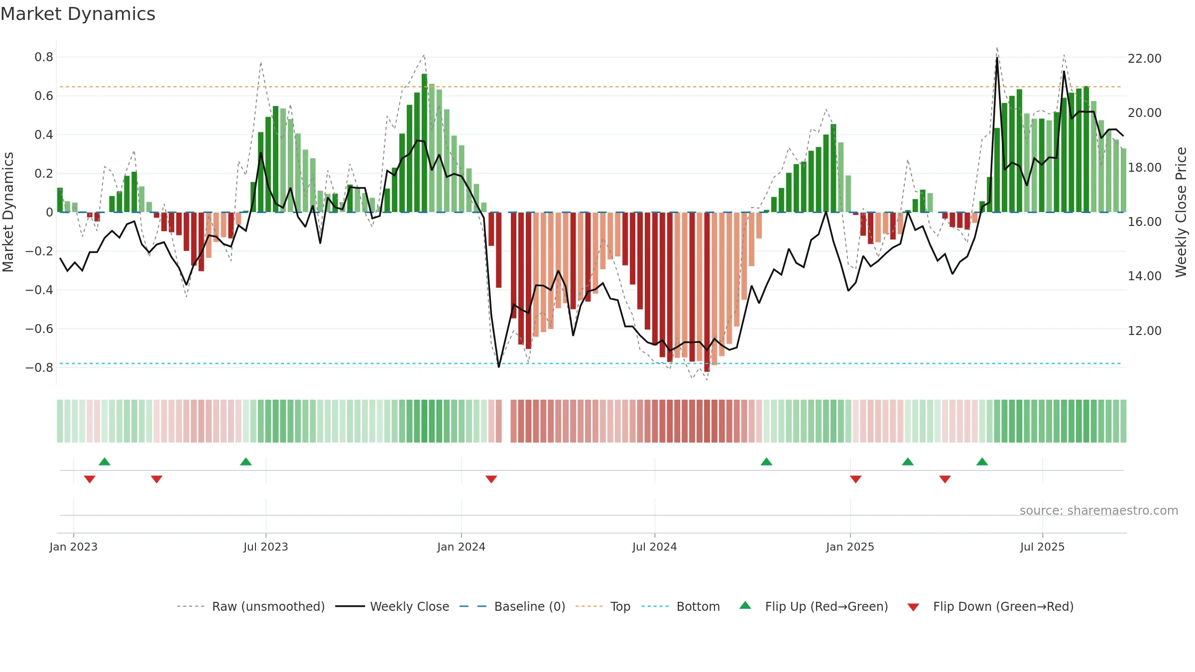
Task: Click the Jan 2024 x-axis label
Action: [x=462, y=547]
